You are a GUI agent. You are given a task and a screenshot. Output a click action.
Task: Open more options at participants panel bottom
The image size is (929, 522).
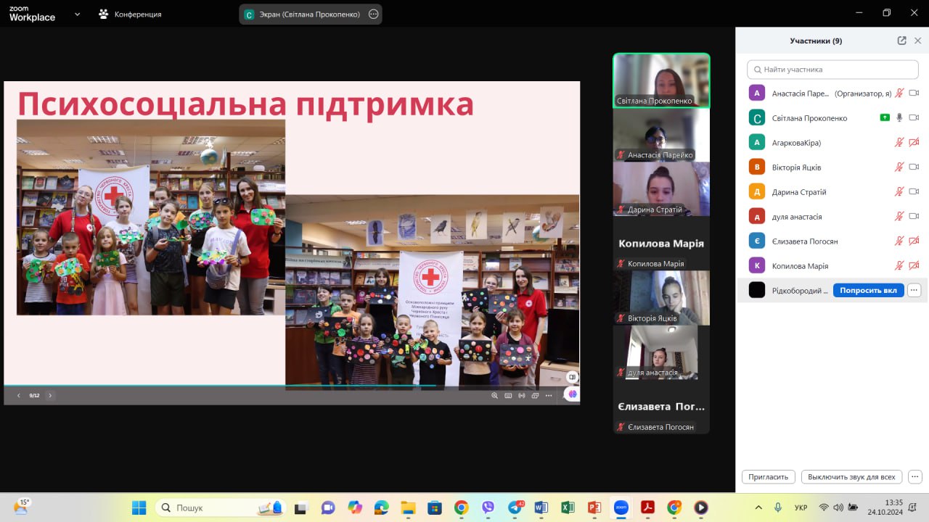coord(914,477)
